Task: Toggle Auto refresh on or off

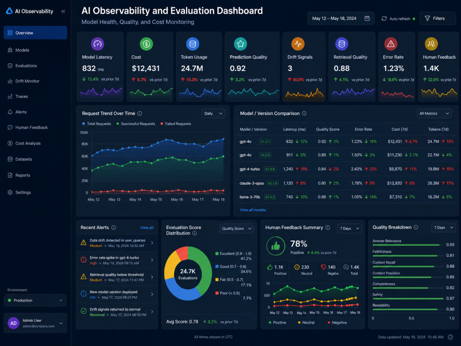Action: coord(398,18)
